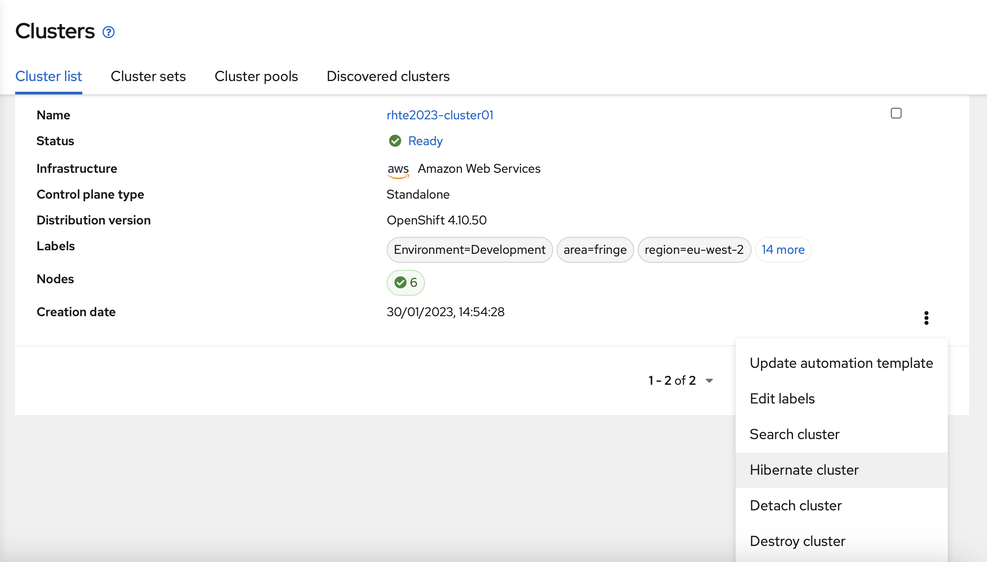Viewport: 987px width, 562px height.
Task: Select Edit labels menu option
Action: pos(782,399)
